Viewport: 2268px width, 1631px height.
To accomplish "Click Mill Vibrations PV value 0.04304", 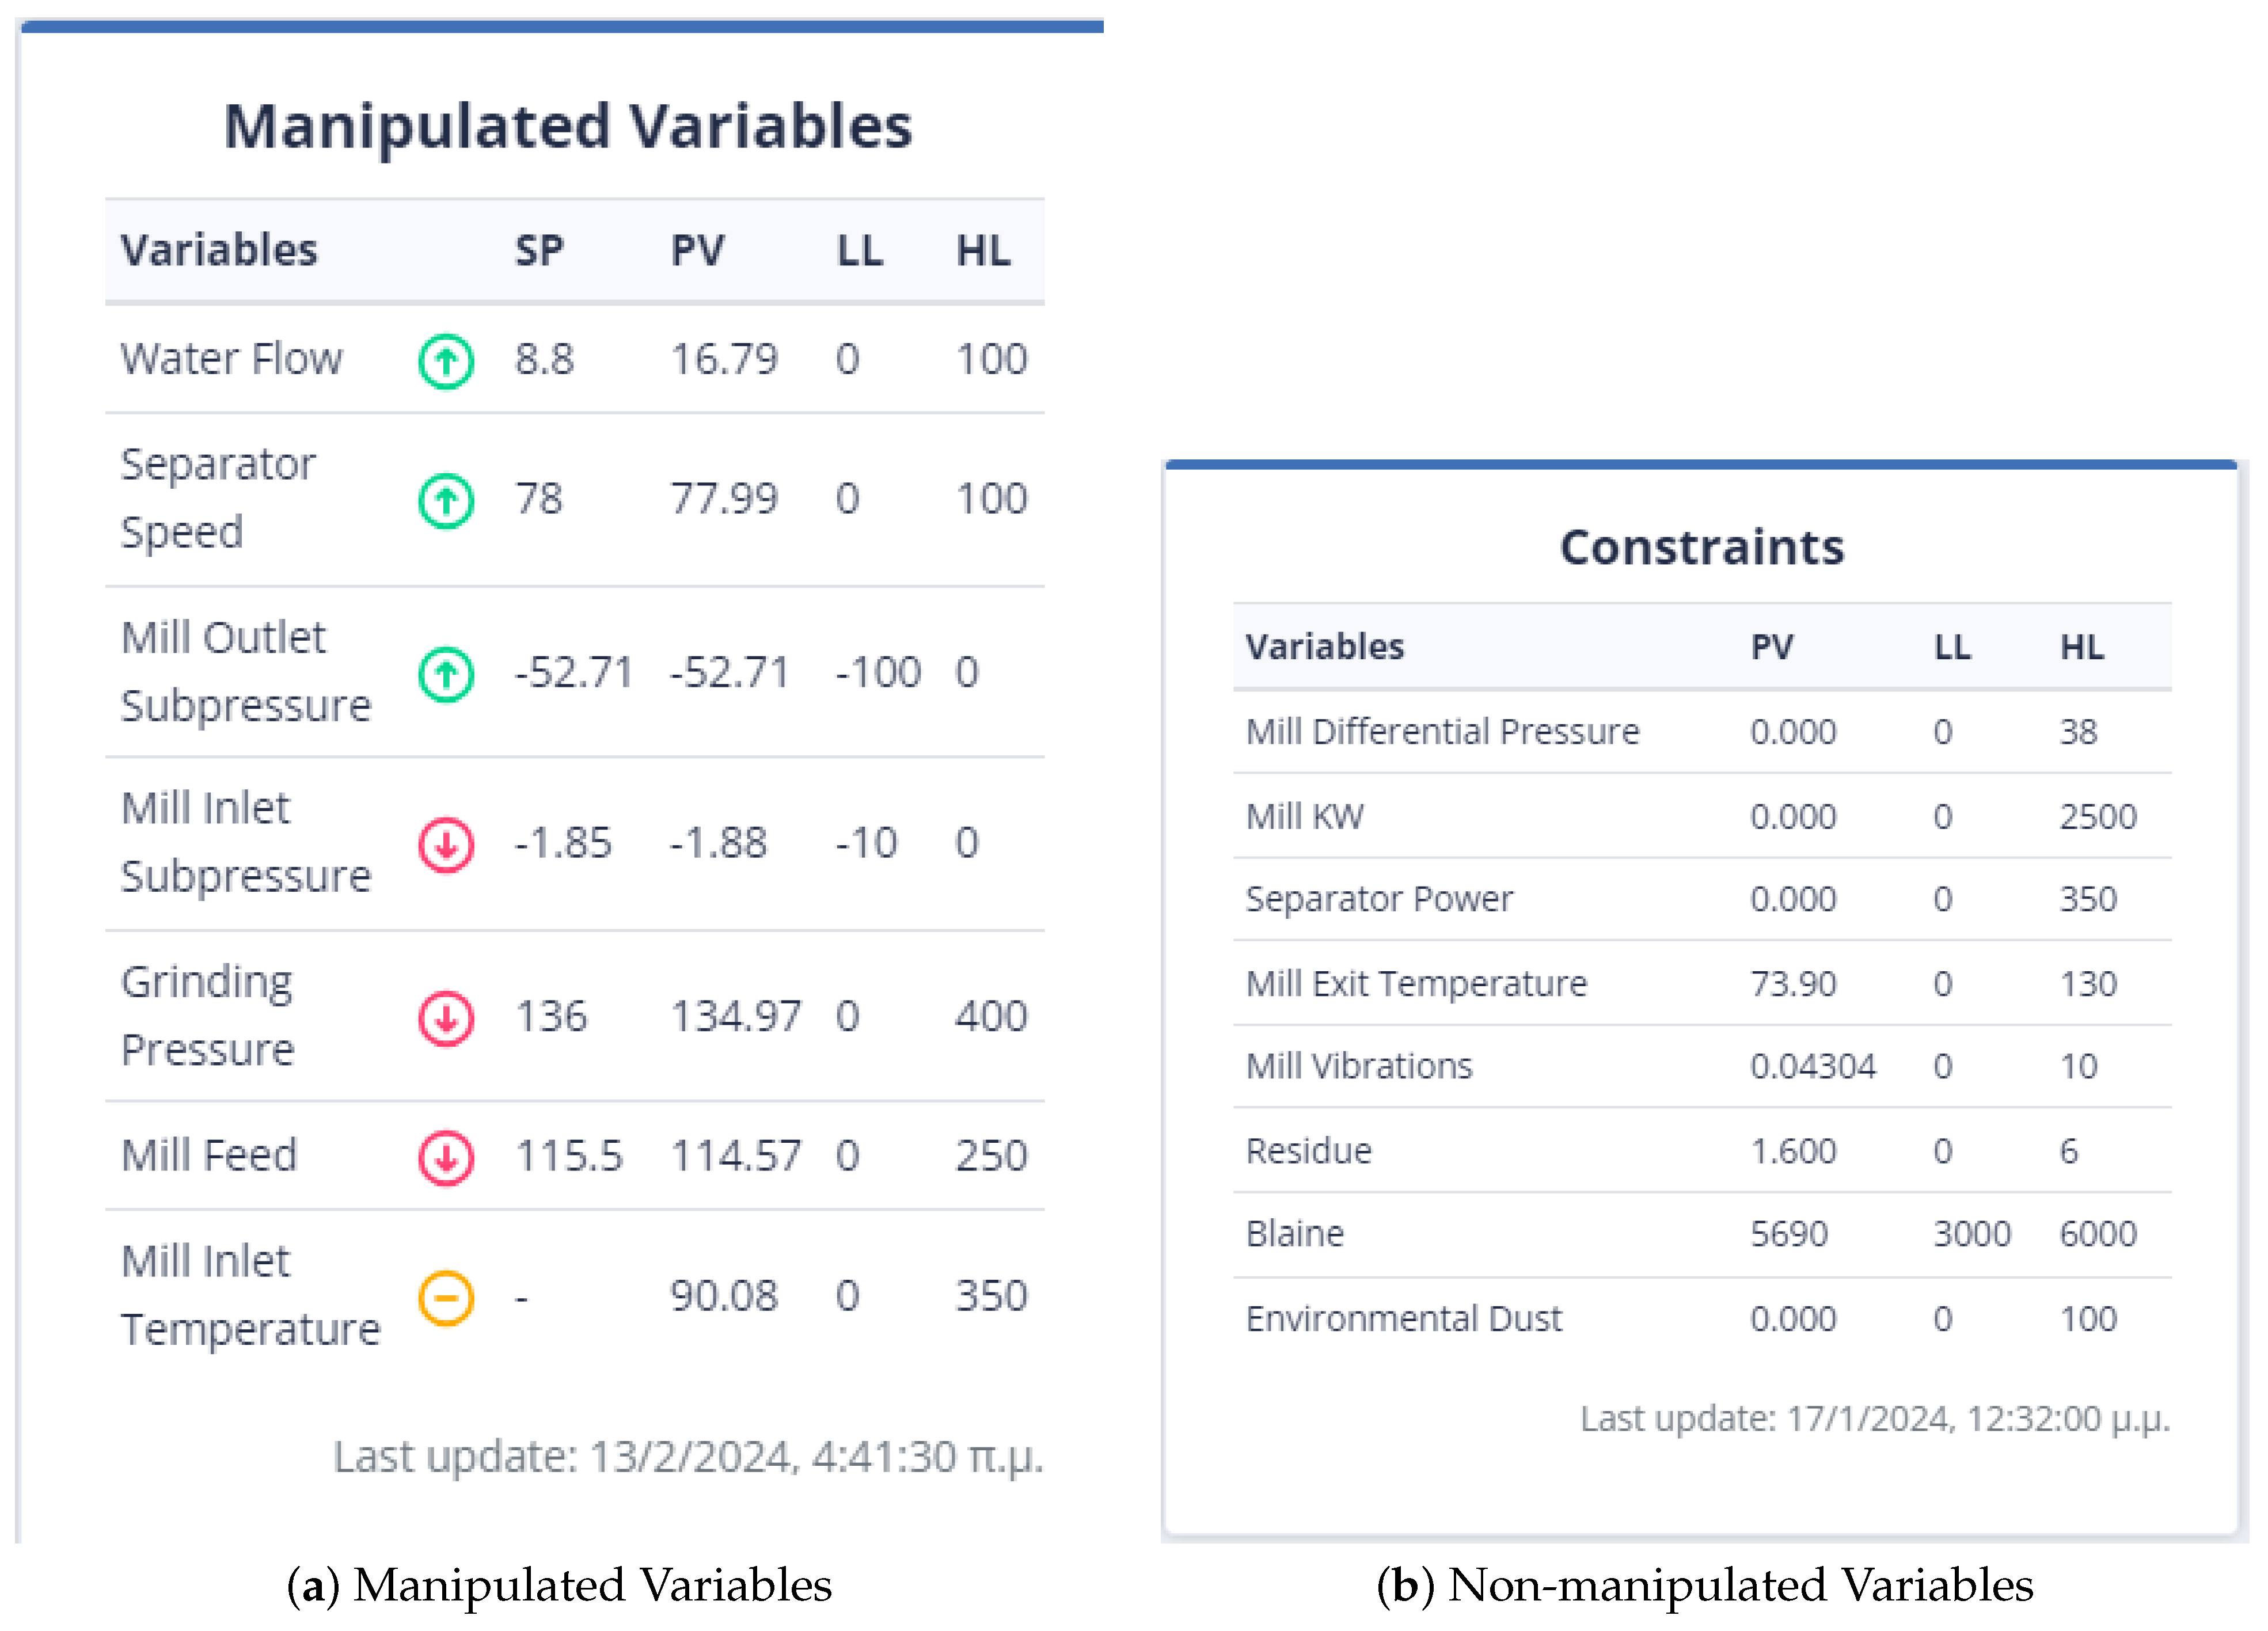I will (x=1812, y=1066).
